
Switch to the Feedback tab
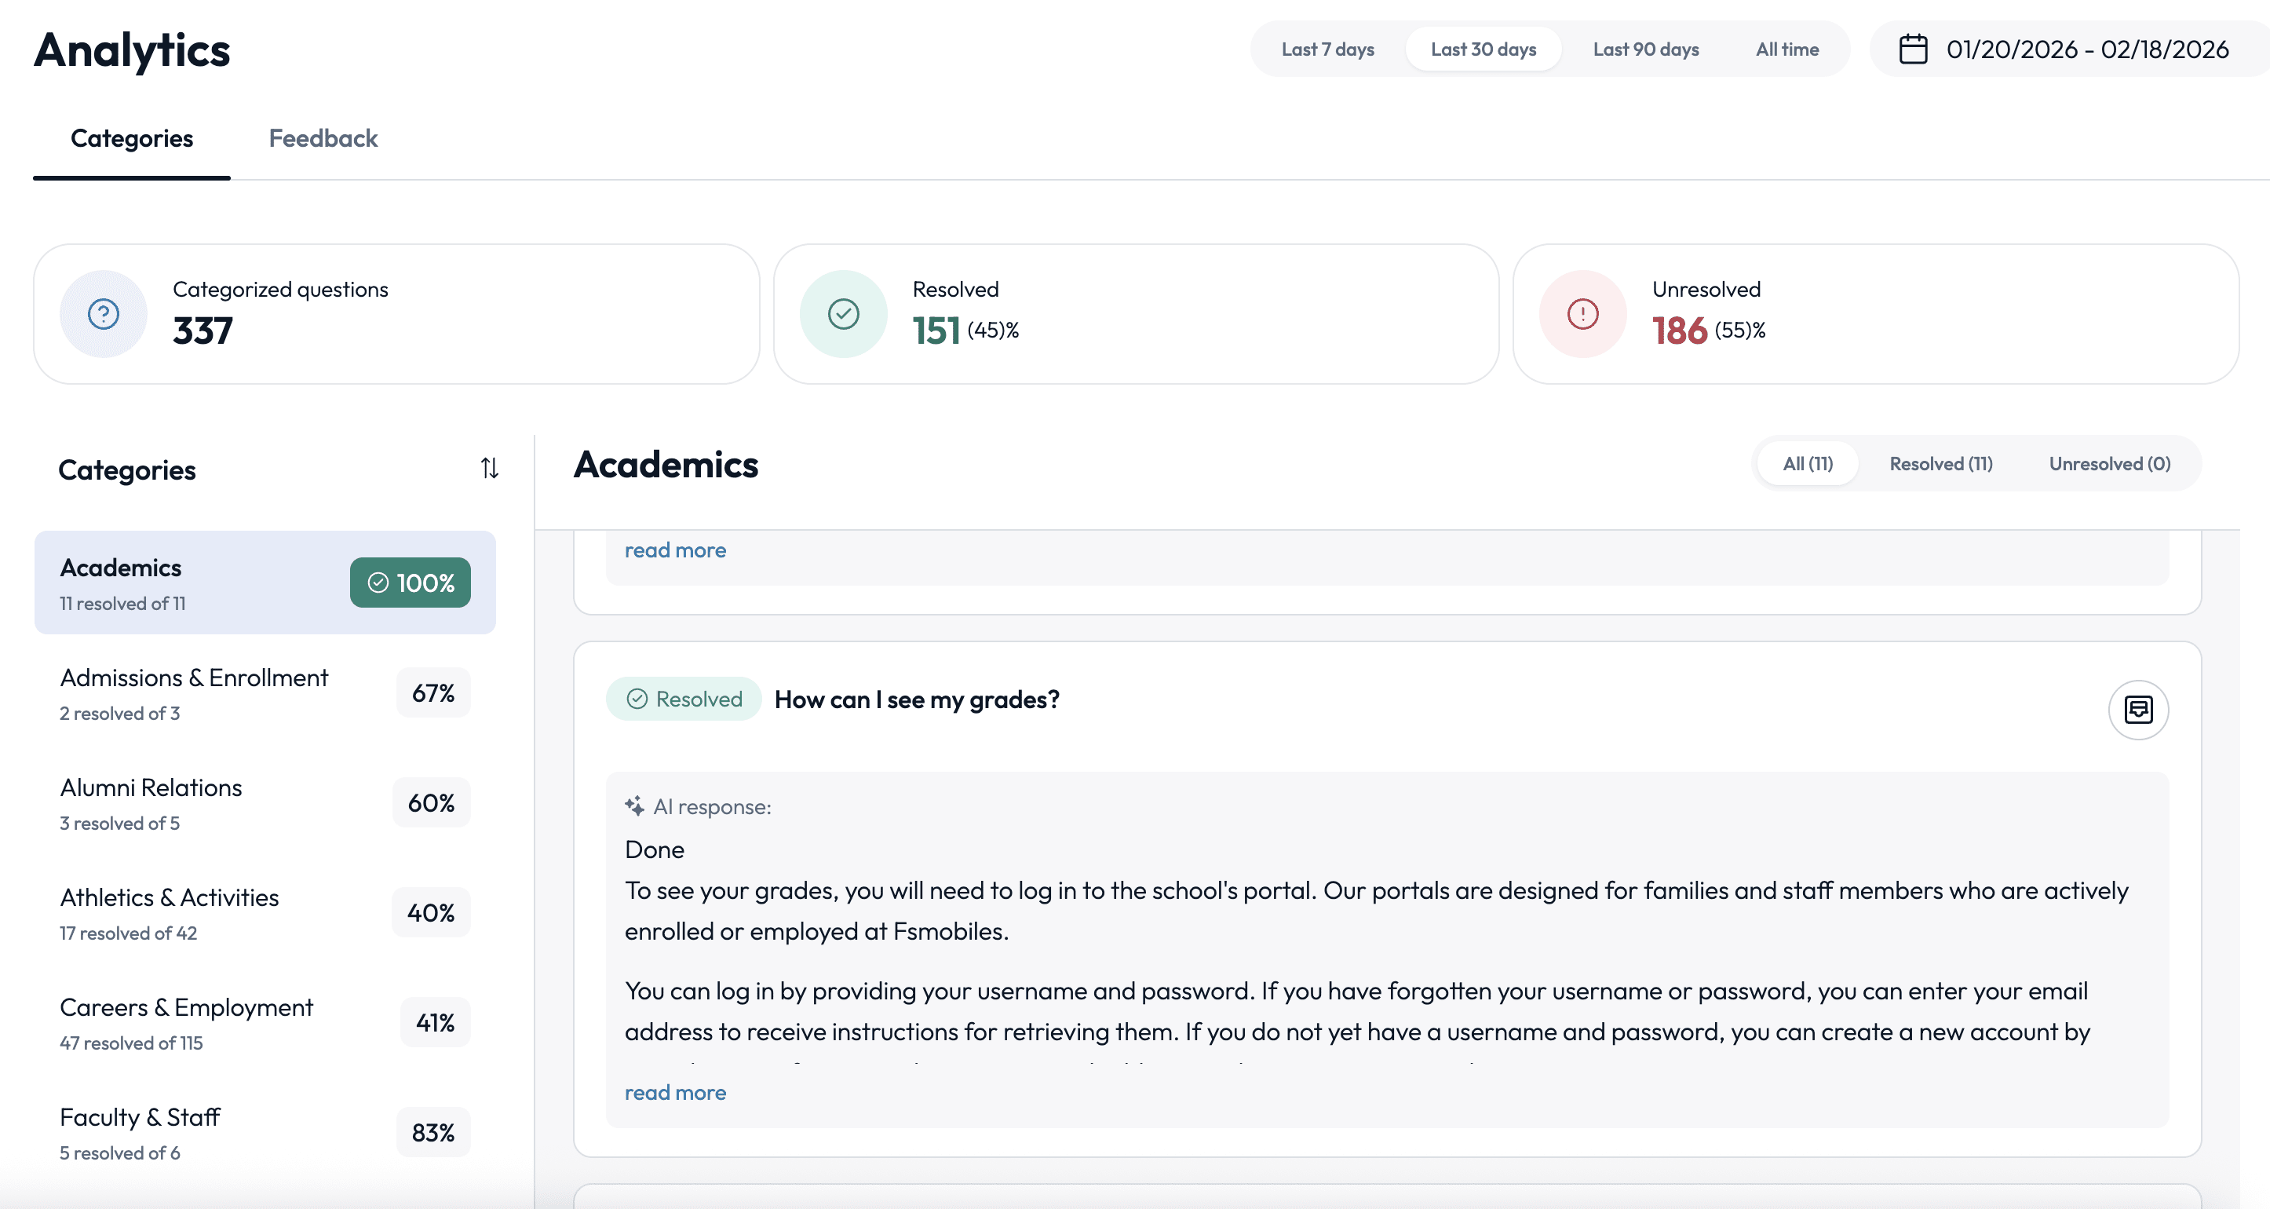click(x=323, y=138)
